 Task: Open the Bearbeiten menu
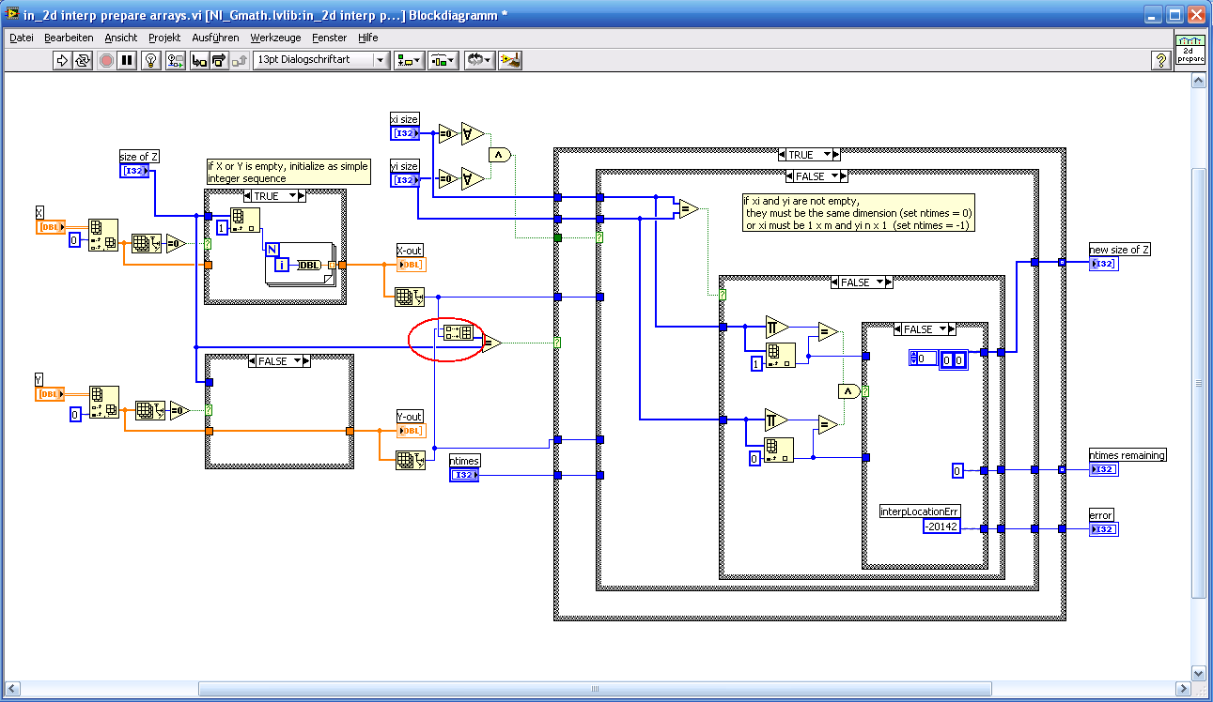point(69,38)
